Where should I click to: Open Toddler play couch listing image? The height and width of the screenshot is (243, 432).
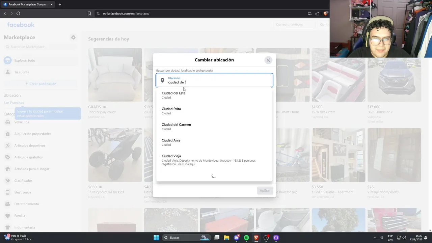click(115, 75)
